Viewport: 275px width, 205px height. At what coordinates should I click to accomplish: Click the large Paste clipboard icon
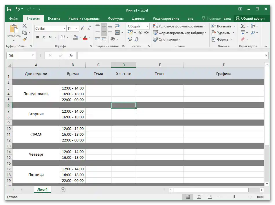(14, 29)
